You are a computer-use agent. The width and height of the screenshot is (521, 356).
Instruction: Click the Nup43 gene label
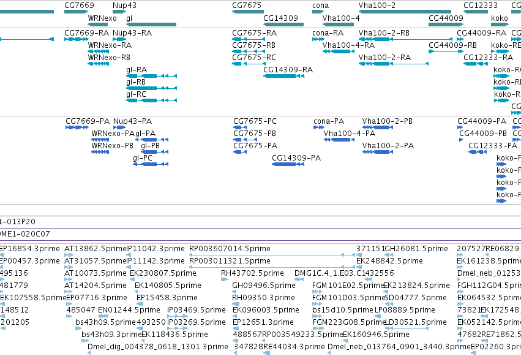(x=124, y=6)
